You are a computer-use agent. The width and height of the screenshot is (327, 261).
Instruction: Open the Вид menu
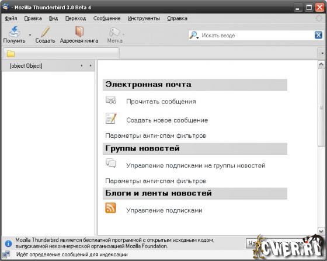tap(53, 18)
